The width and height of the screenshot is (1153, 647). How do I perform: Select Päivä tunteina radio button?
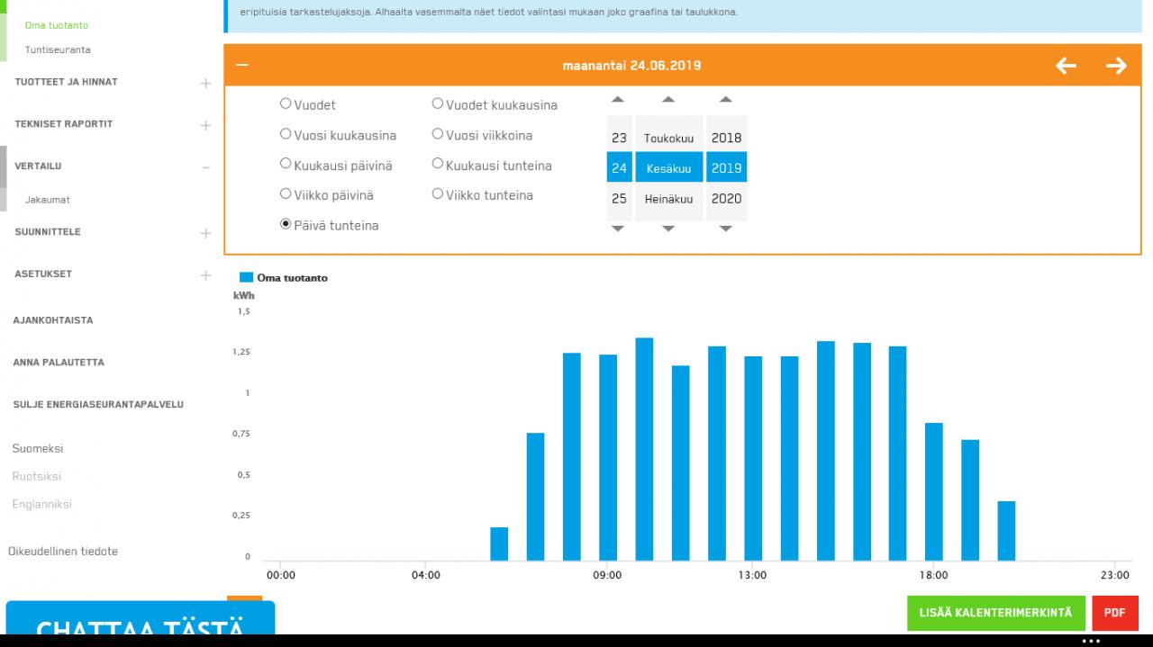pyautogui.click(x=286, y=224)
